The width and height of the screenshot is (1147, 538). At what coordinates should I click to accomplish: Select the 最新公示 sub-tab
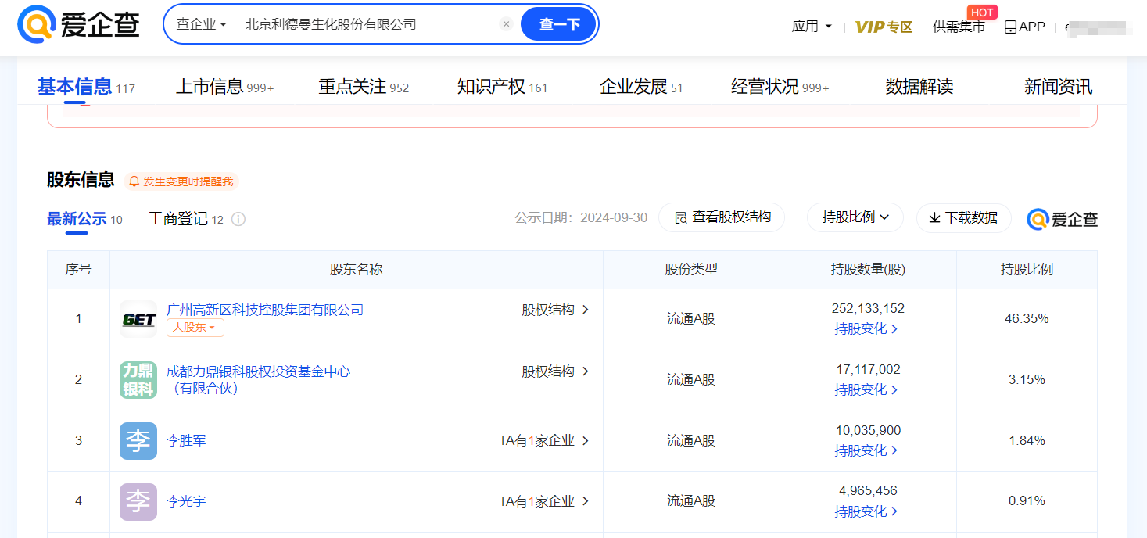tap(84, 219)
